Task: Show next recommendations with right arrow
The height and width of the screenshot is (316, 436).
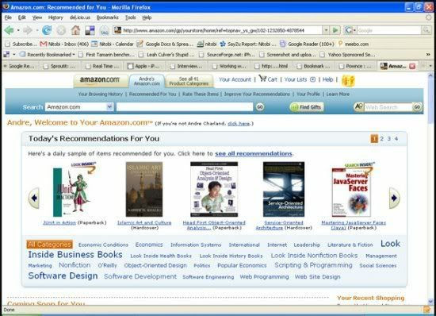Action: pyautogui.click(x=395, y=198)
